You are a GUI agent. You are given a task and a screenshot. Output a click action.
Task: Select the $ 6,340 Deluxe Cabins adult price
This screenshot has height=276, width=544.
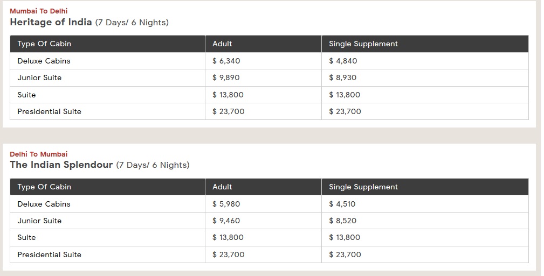[226, 61]
